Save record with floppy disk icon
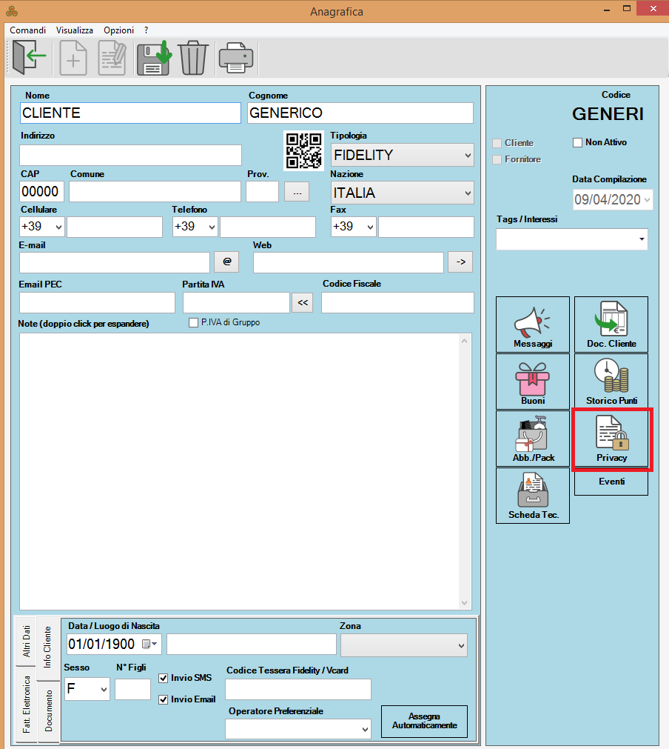Viewport: 669px width, 749px height. 153,58
